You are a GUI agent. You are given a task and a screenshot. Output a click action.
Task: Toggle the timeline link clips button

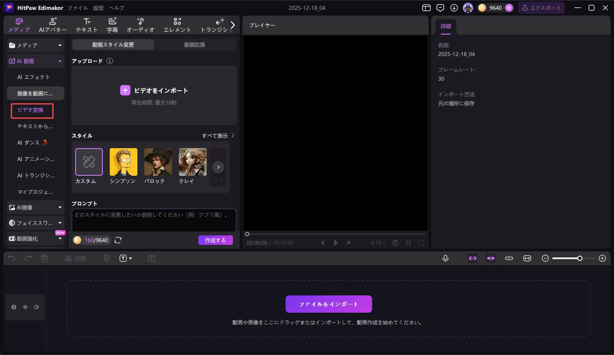click(x=473, y=258)
